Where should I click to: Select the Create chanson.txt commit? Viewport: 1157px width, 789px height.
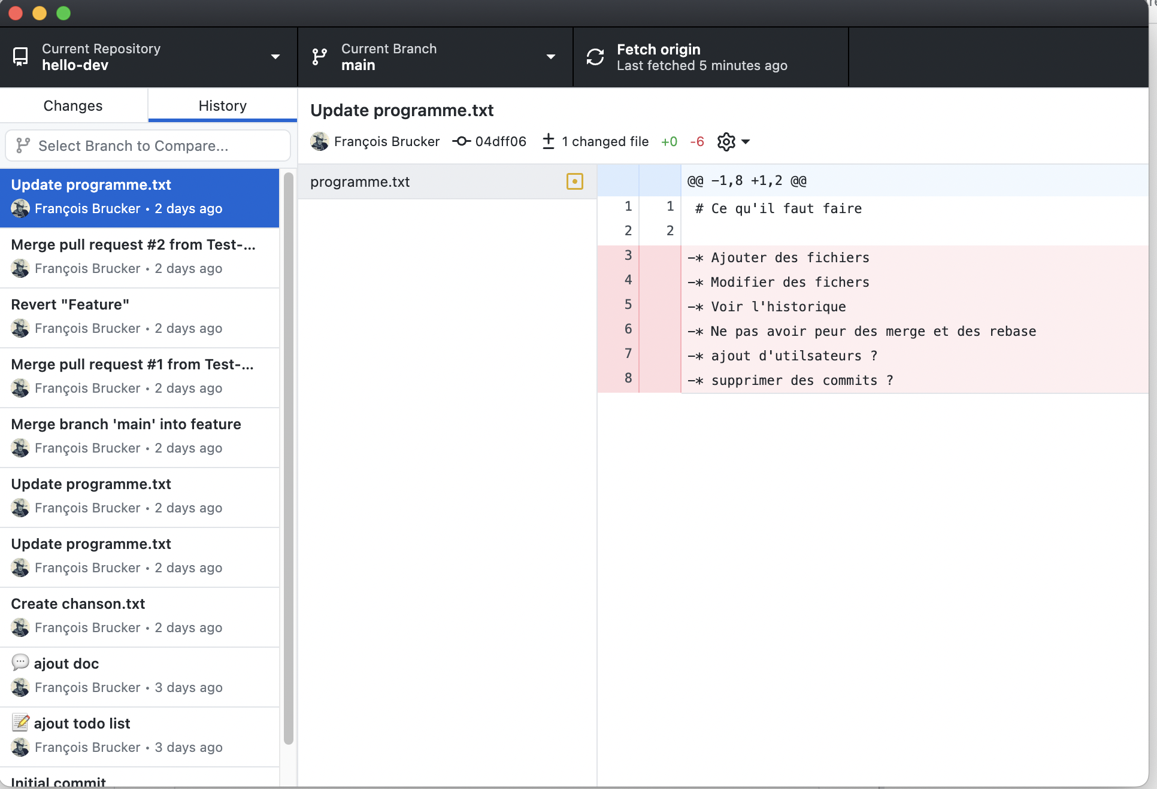[x=140, y=616]
